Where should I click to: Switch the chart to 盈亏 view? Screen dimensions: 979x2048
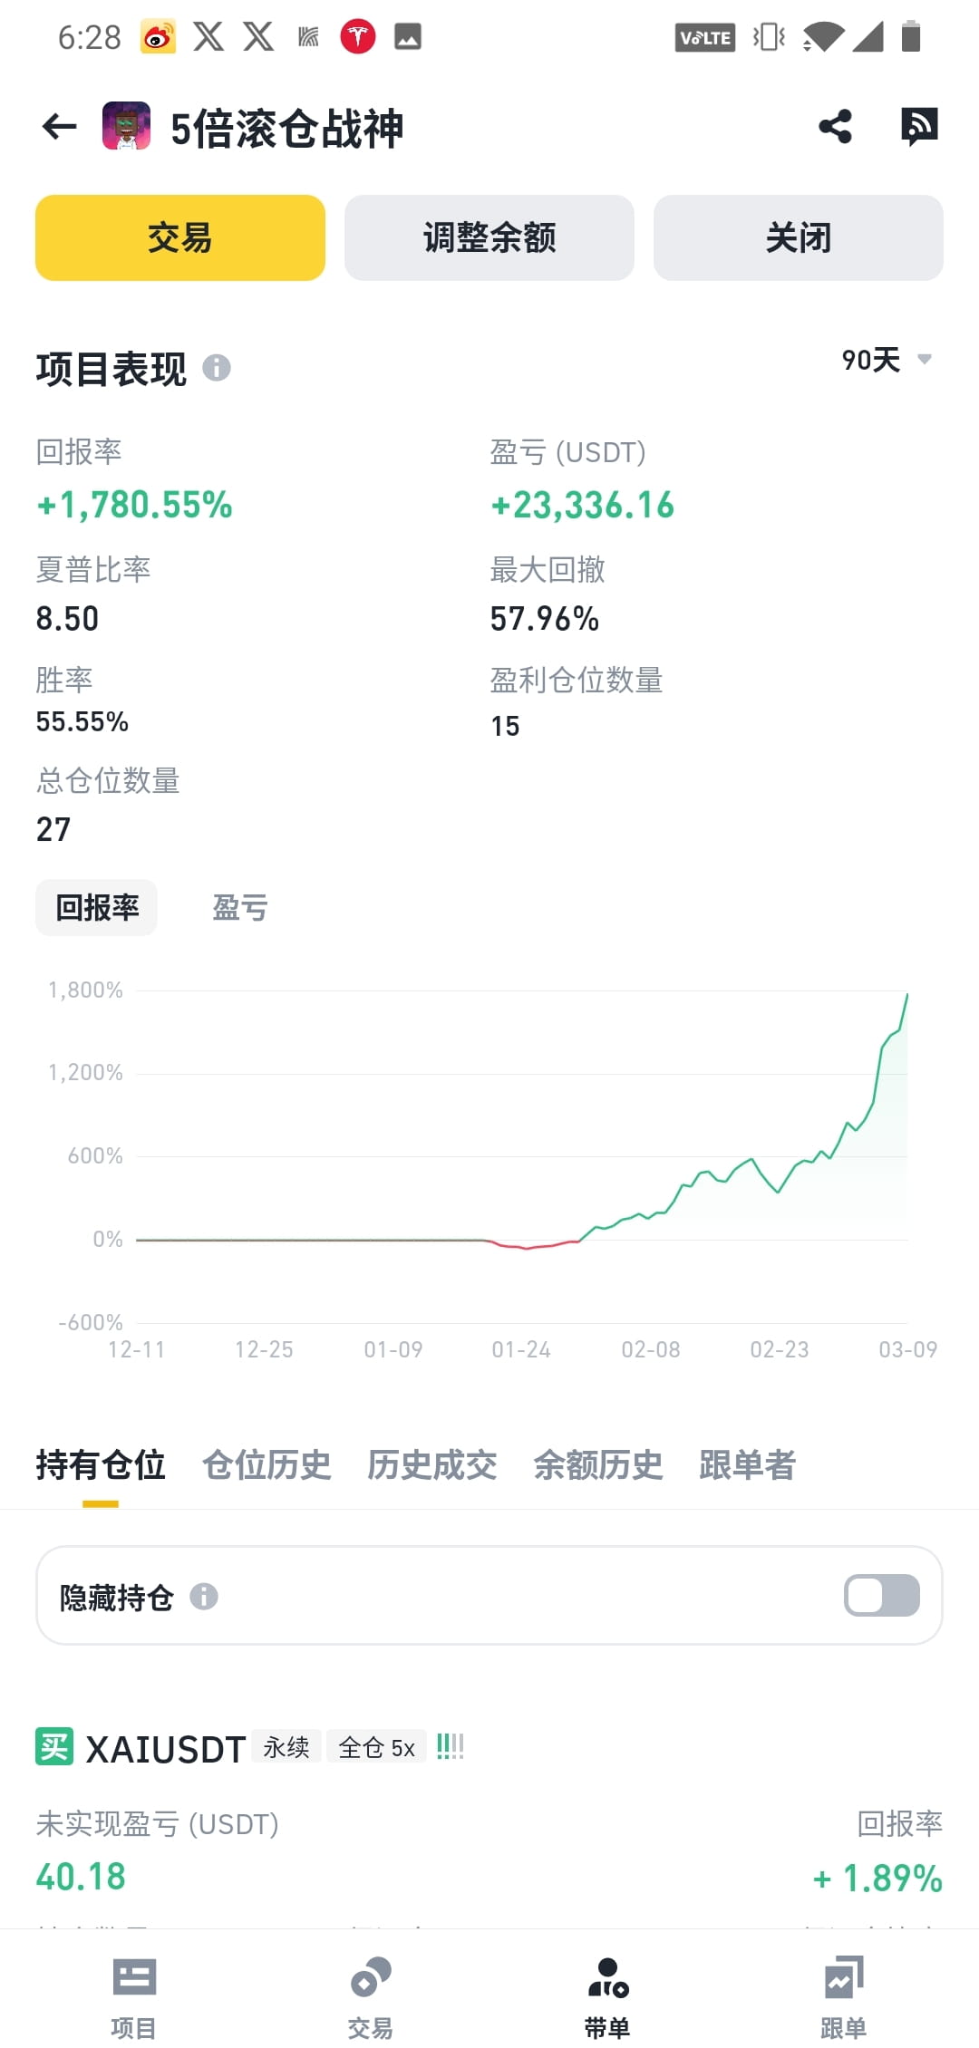tap(239, 907)
